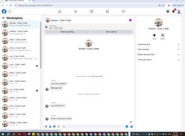Open the Lex - 2 bed, 2 bath chat
Image resolution: width=185 pixels, height=136 pixels.
(20, 91)
